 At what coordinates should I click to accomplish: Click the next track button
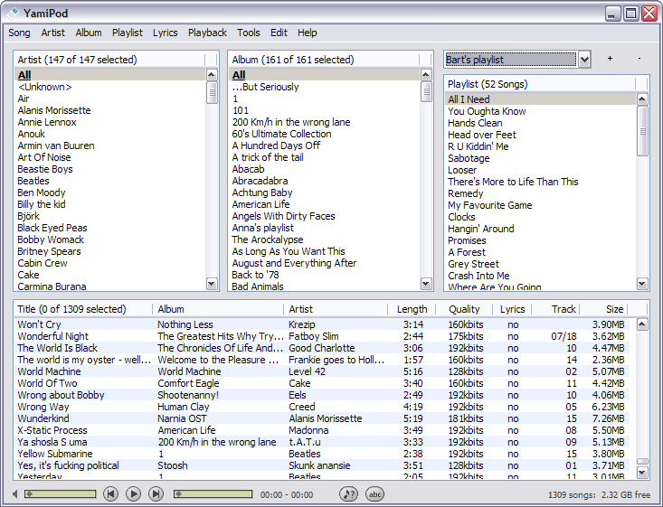(156, 493)
